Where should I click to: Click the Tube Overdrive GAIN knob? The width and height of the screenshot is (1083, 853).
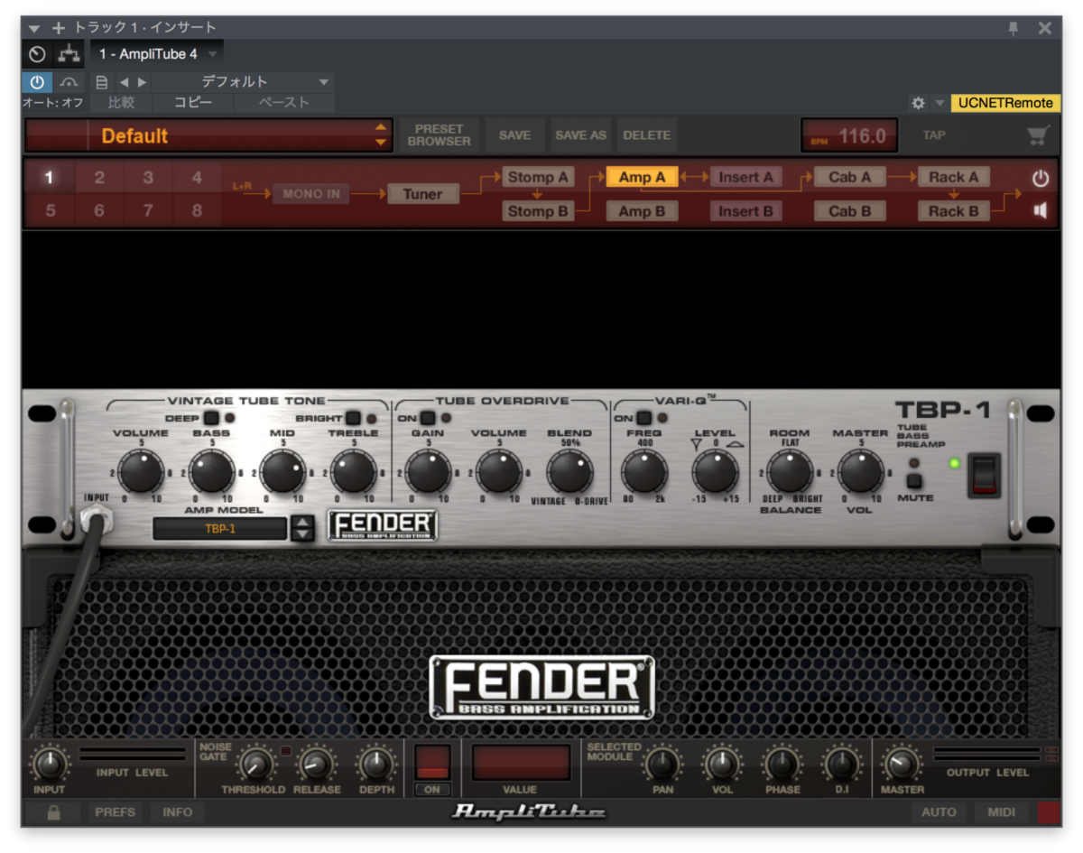[428, 472]
